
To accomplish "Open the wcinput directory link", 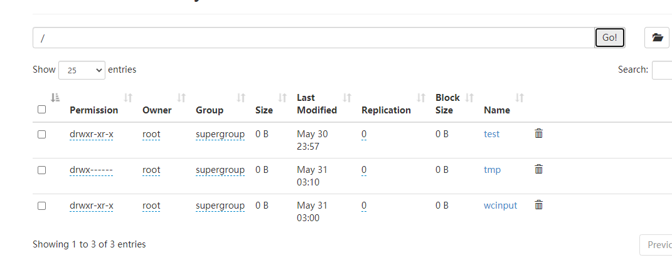I will pos(500,205).
